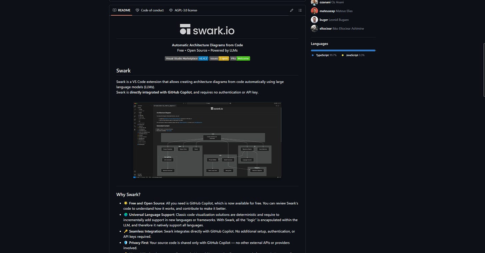Click the Languages heading

(x=319, y=44)
